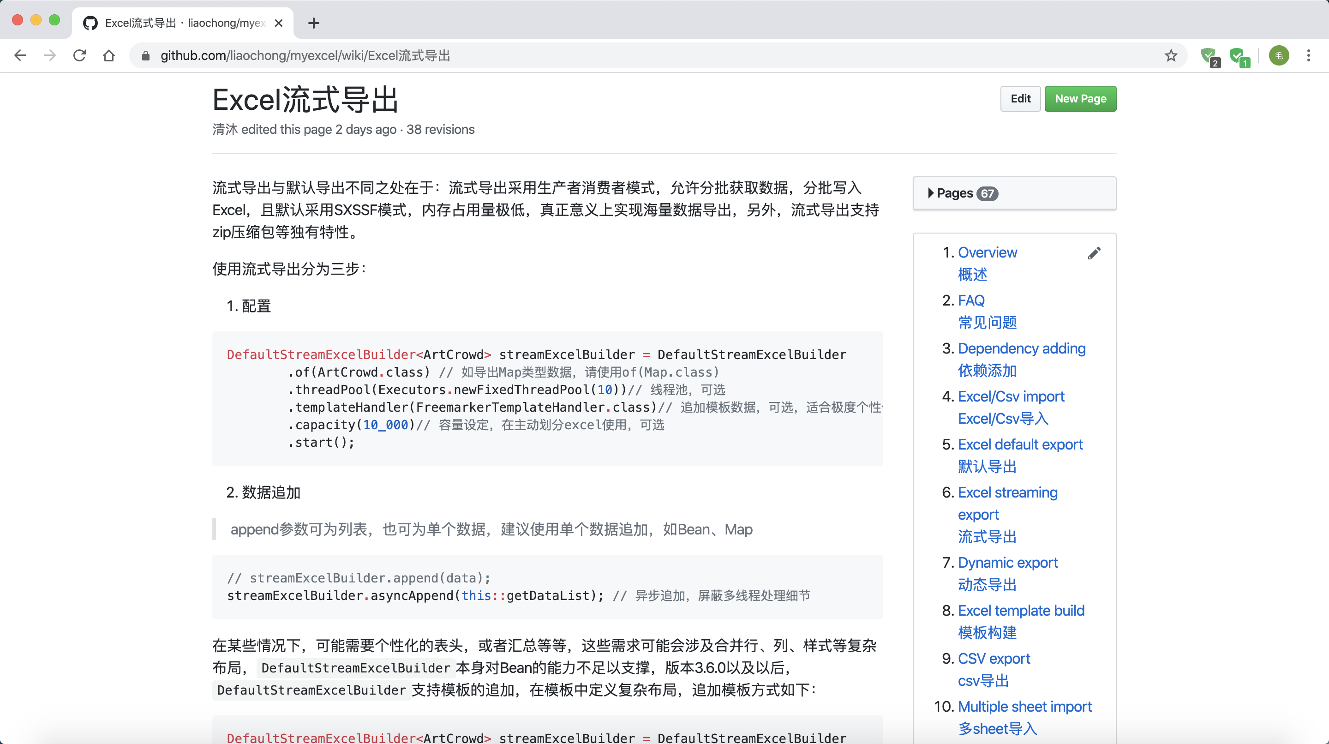Open the browser home page
The image size is (1329, 744).
click(109, 55)
